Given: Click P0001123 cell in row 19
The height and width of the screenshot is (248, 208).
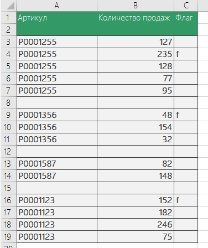Looking at the screenshot, I should [56, 236].
